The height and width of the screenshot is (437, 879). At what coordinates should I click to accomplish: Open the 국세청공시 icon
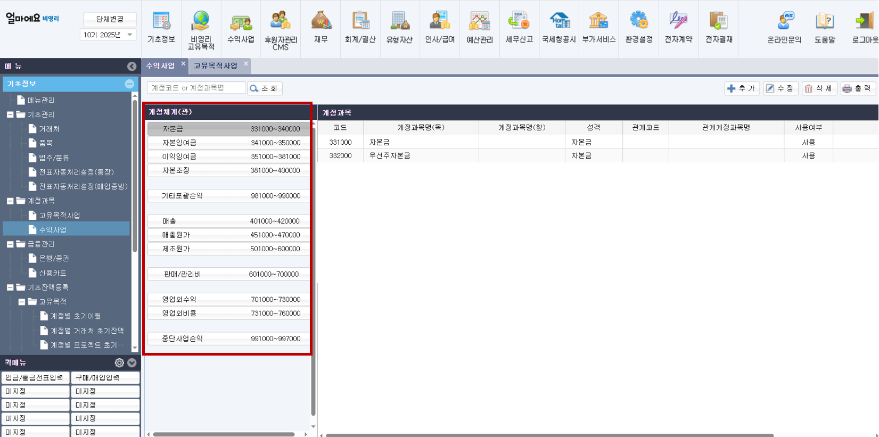pyautogui.click(x=559, y=28)
